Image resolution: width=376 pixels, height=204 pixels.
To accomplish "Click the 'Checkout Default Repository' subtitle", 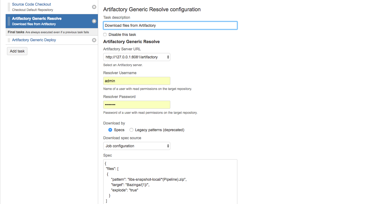I will (x=32, y=10).
